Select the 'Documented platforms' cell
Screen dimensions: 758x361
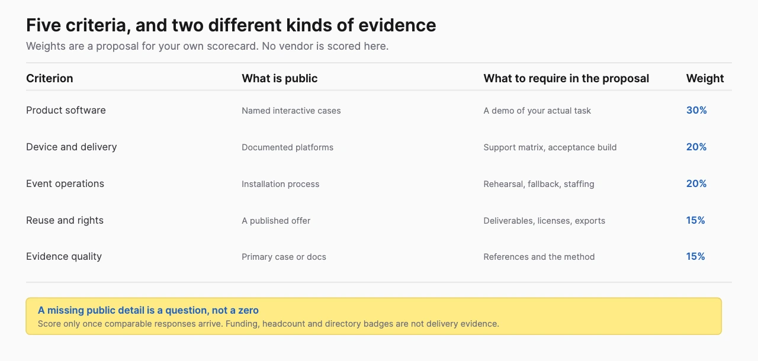click(288, 147)
